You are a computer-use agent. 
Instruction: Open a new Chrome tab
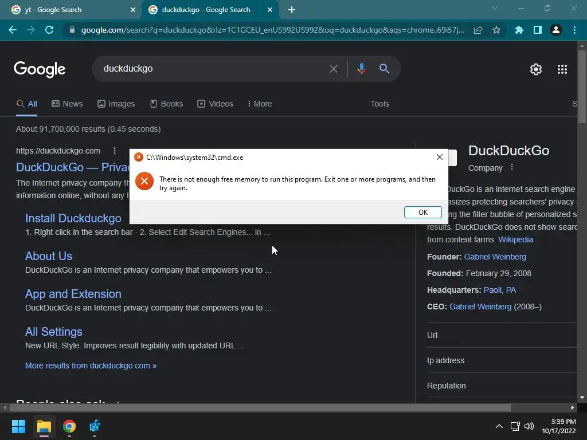click(x=292, y=10)
